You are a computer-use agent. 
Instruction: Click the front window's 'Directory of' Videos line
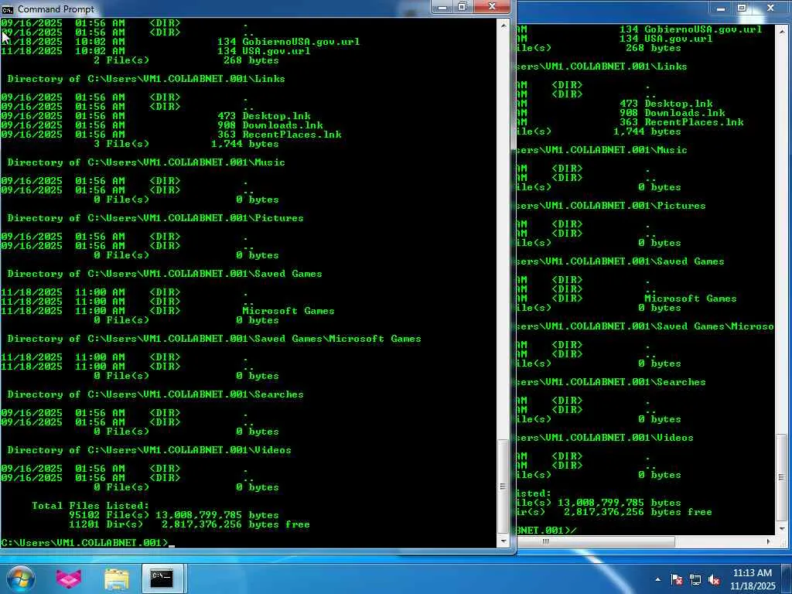tap(149, 450)
